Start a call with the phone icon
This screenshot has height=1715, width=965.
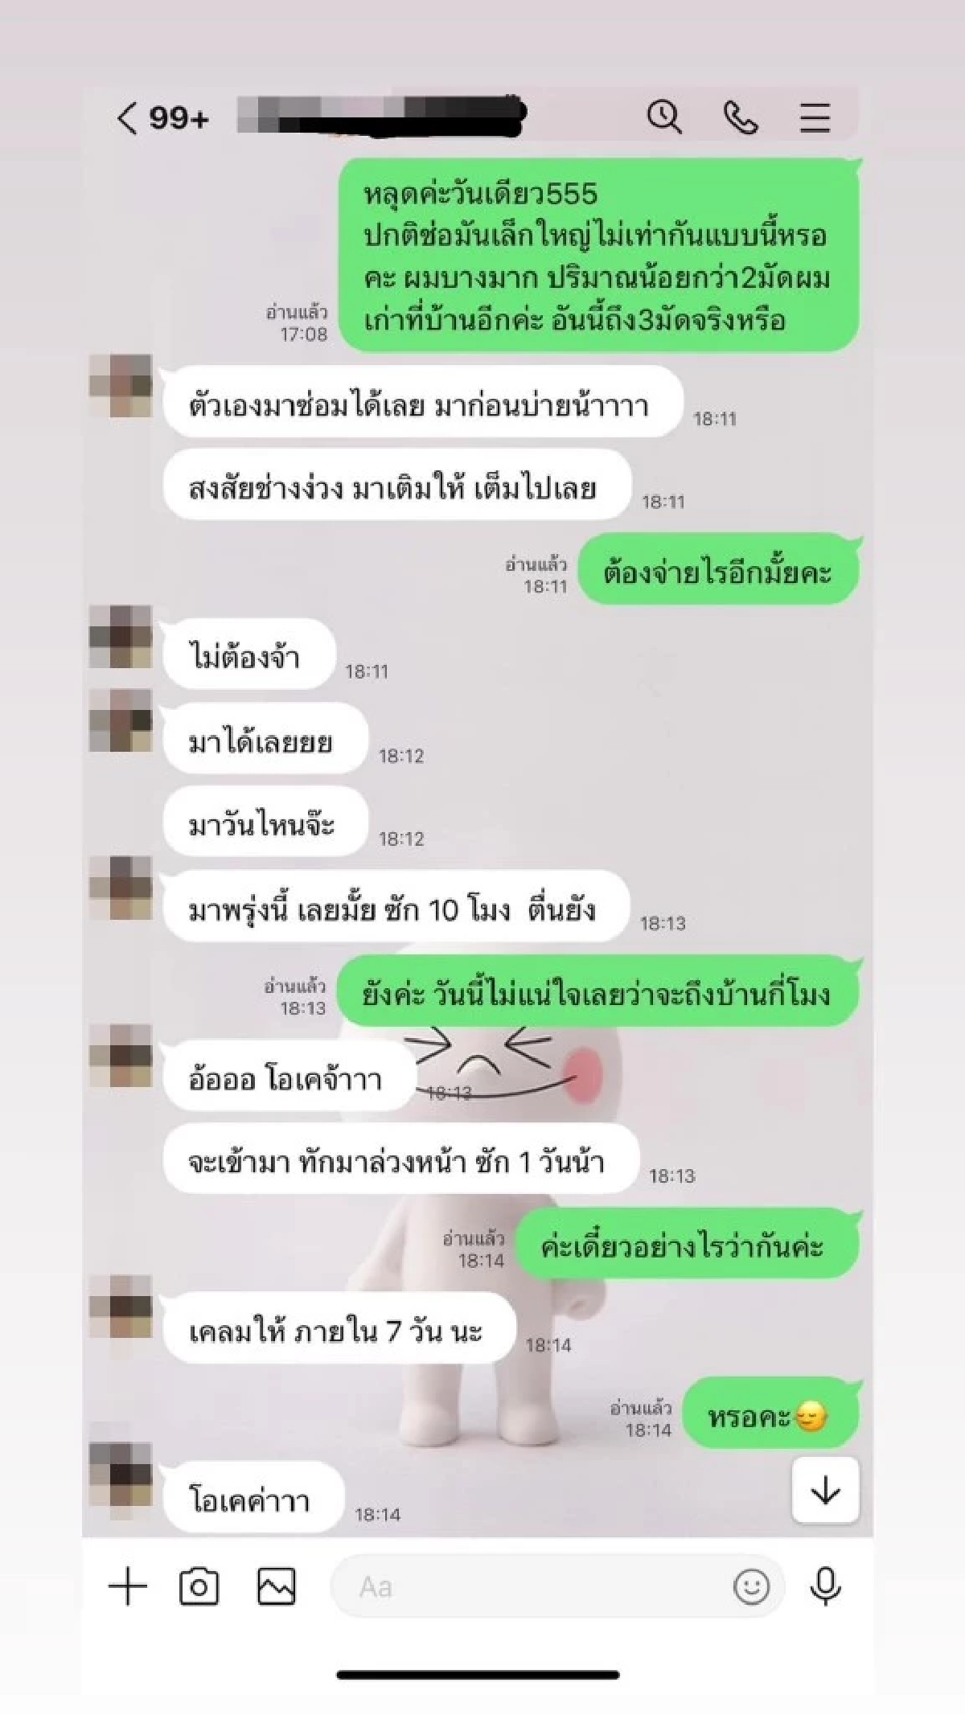(741, 118)
